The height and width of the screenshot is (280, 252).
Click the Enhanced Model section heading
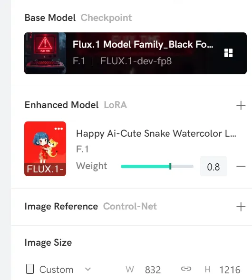coord(61,105)
